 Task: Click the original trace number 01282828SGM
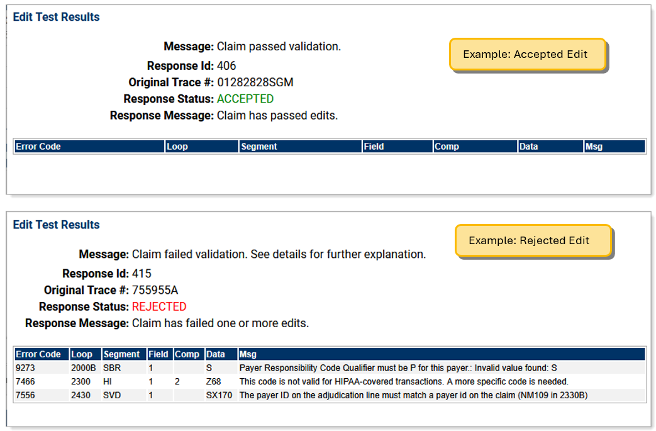255,82
